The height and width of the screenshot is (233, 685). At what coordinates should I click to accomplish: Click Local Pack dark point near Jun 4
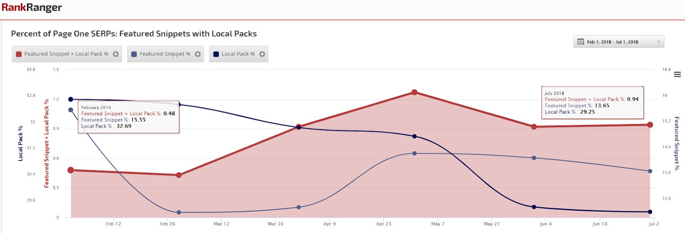point(534,207)
